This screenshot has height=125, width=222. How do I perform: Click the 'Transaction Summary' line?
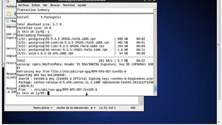tap(33, 10)
